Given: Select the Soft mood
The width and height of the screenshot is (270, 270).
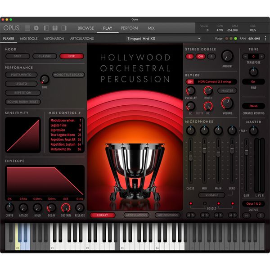Looking at the screenshot, I should 18,56.
